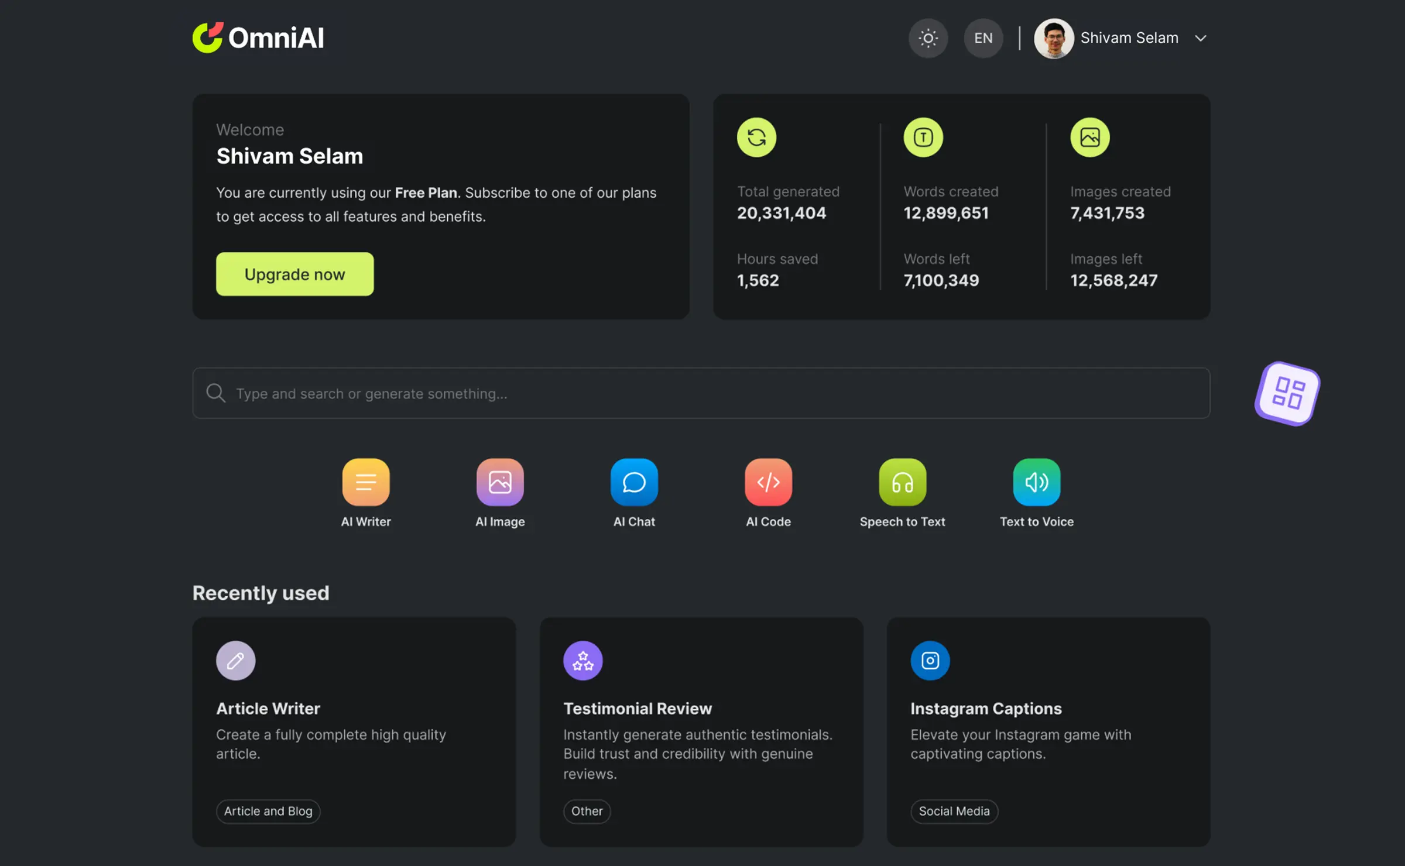Image resolution: width=1405 pixels, height=866 pixels.
Task: Click the Free Plan text in welcome card
Action: tap(426, 193)
